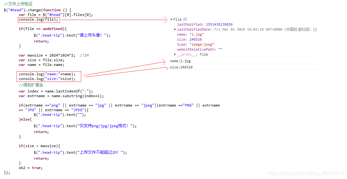Click the name.lastIndexOf(".") line

(x=56, y=91)
